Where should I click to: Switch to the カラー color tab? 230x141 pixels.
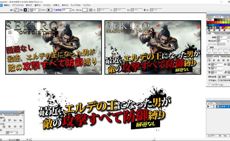(x=210, y=17)
